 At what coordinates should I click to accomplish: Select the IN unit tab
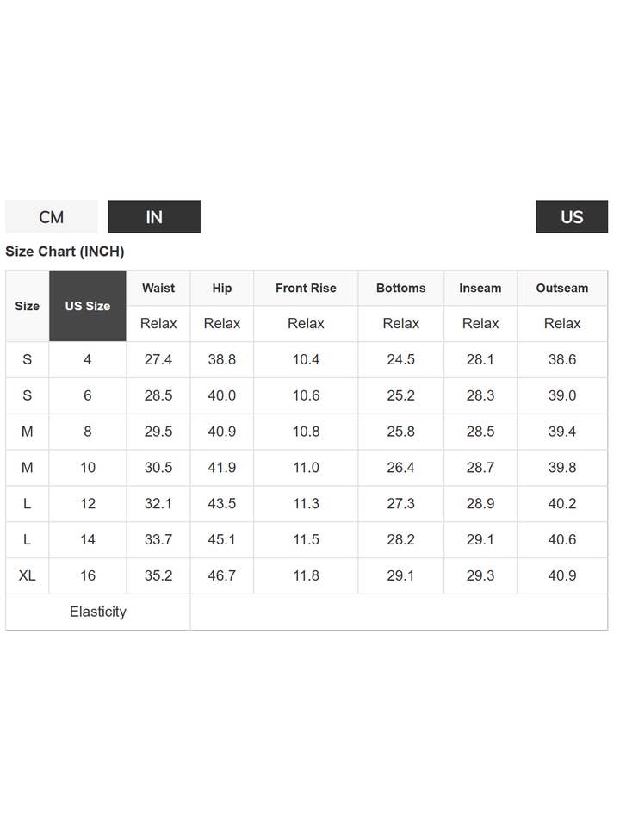(154, 217)
